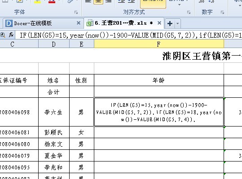
Task: Click the ID cell ending 406079
Action: (19, 156)
